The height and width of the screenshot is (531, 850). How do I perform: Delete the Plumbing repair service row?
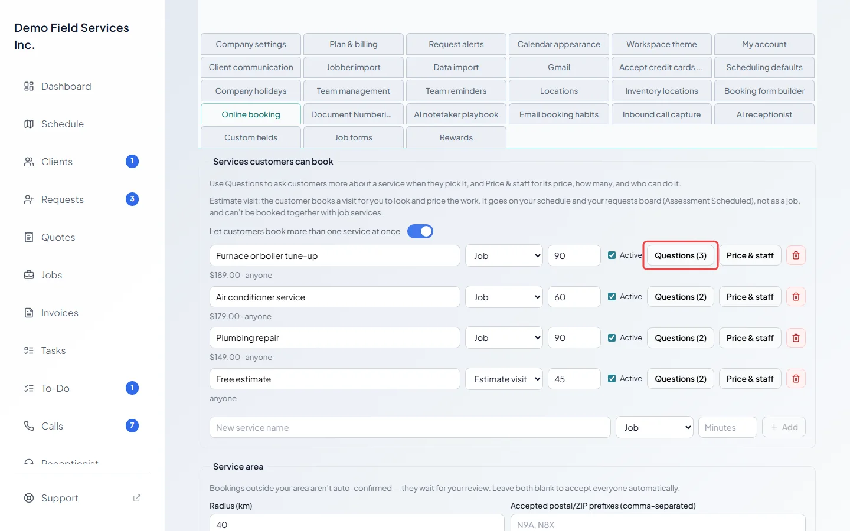tap(796, 338)
